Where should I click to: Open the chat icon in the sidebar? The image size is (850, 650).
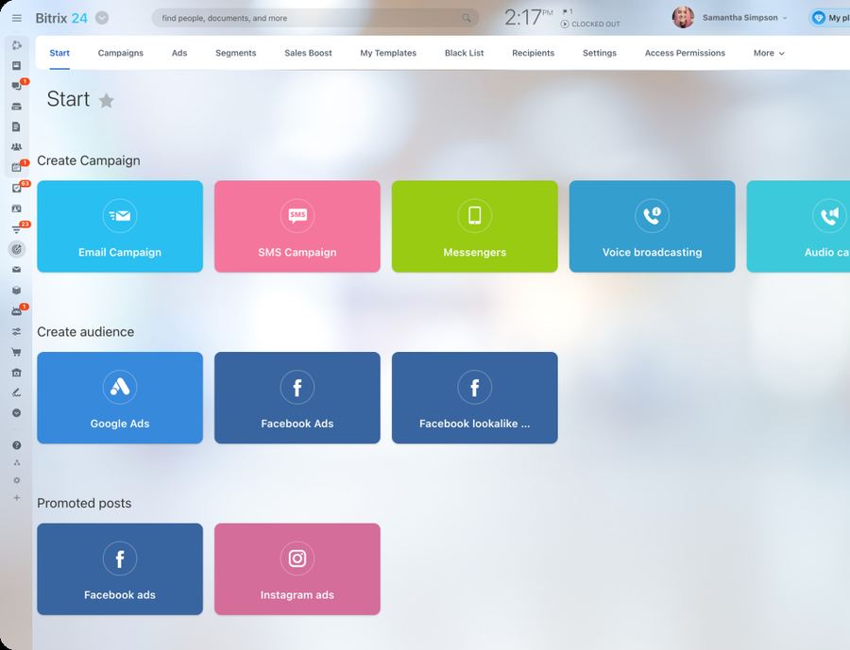(16, 86)
